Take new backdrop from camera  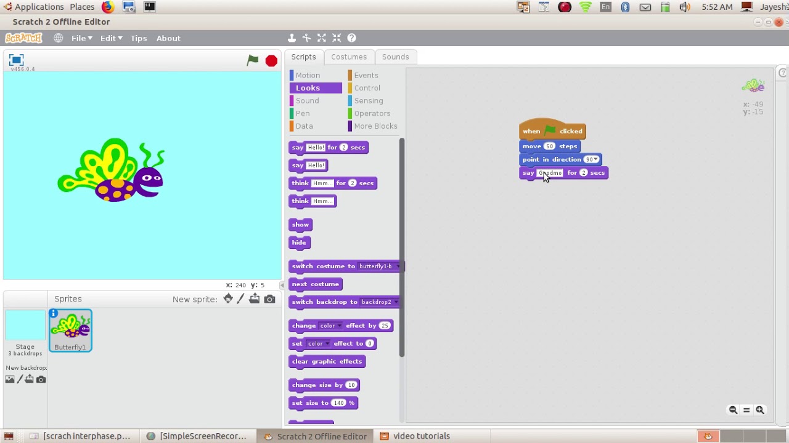click(x=41, y=380)
